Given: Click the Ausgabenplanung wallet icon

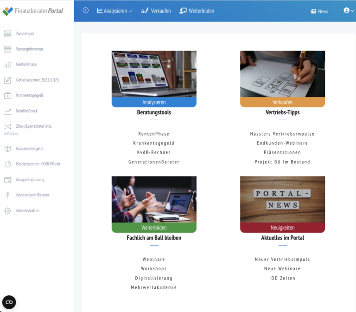Looking at the screenshot, I should [x=7, y=180].
